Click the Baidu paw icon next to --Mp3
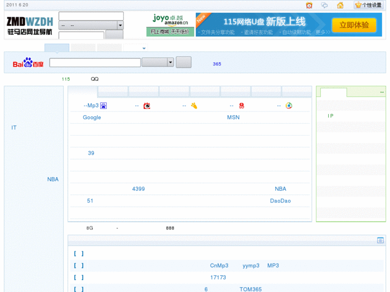The width and height of the screenshot is (390, 292). 104,106
